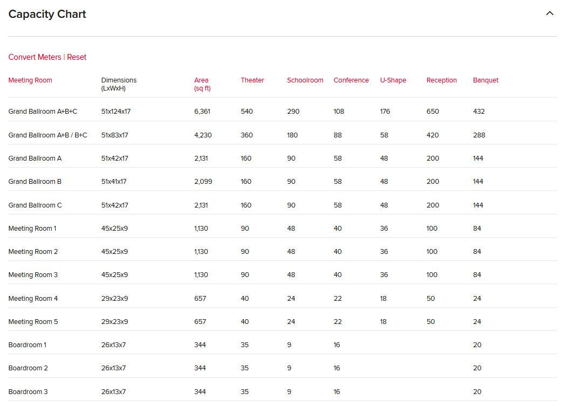Image resolution: width=563 pixels, height=407 pixels.
Task: Click the Reset link
Action: 77,57
